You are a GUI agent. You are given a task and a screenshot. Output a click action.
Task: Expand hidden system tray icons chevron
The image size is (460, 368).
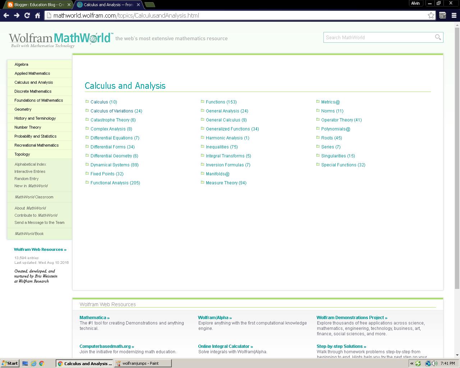[x=411, y=363]
